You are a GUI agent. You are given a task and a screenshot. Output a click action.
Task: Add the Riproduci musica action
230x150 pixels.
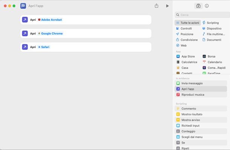(x=201, y=95)
